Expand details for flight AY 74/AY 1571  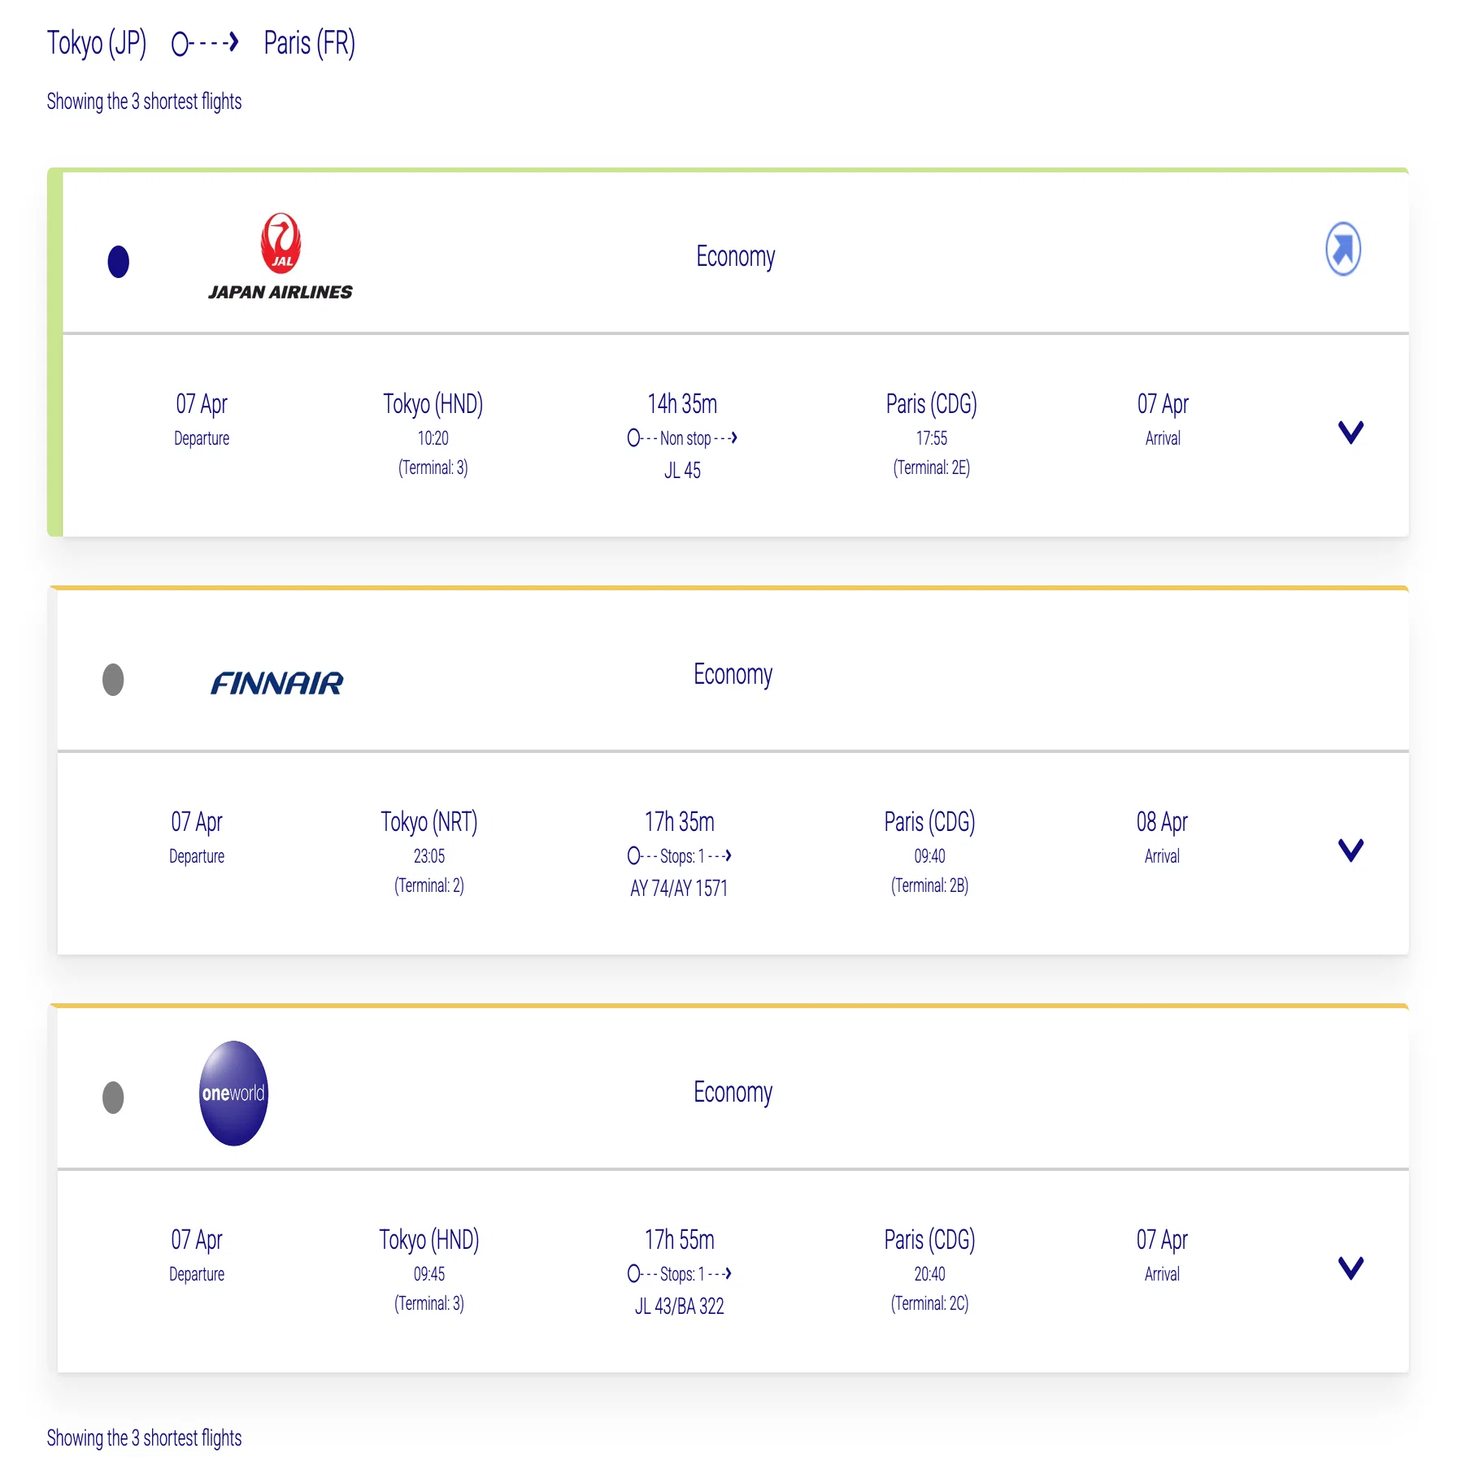coord(1350,850)
